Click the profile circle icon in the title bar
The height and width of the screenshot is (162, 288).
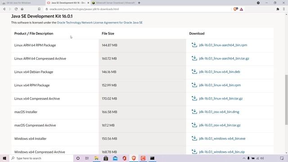pyautogui.click(x=258, y=3)
